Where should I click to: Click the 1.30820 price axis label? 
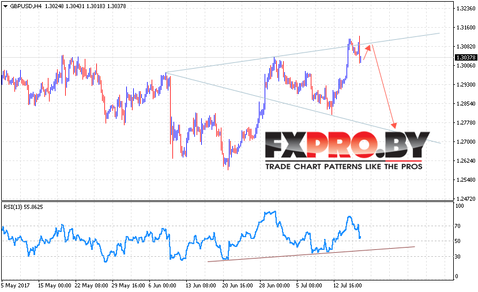click(466, 46)
